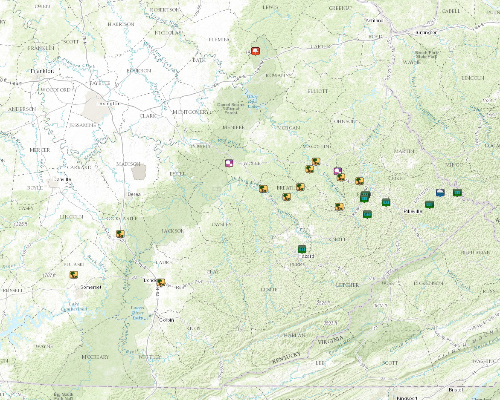Click the Frankfort city label
Viewport: 500px width, 400px height.
(42, 71)
